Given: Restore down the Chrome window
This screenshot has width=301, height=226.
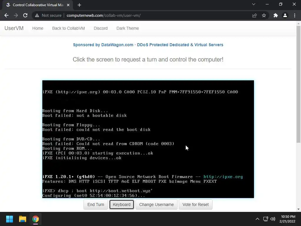Looking at the screenshot, I should (281, 4).
